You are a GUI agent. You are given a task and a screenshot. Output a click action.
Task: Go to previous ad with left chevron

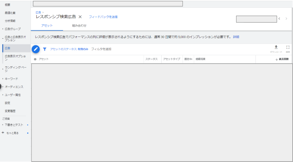tap(279, 19)
